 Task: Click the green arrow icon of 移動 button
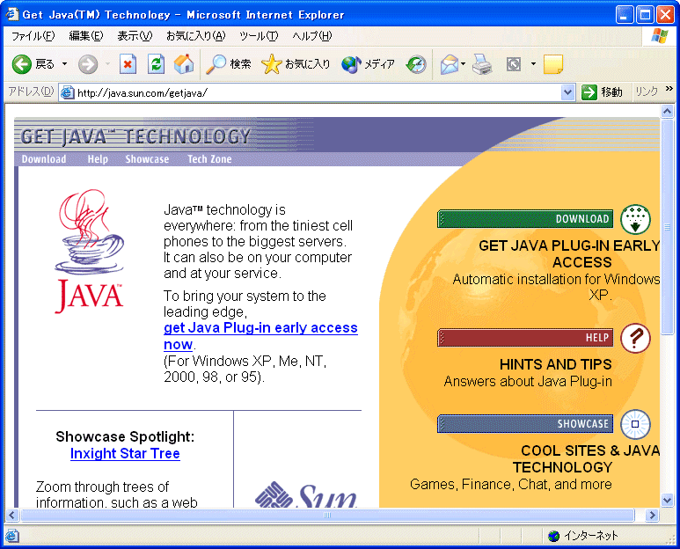coord(589,92)
